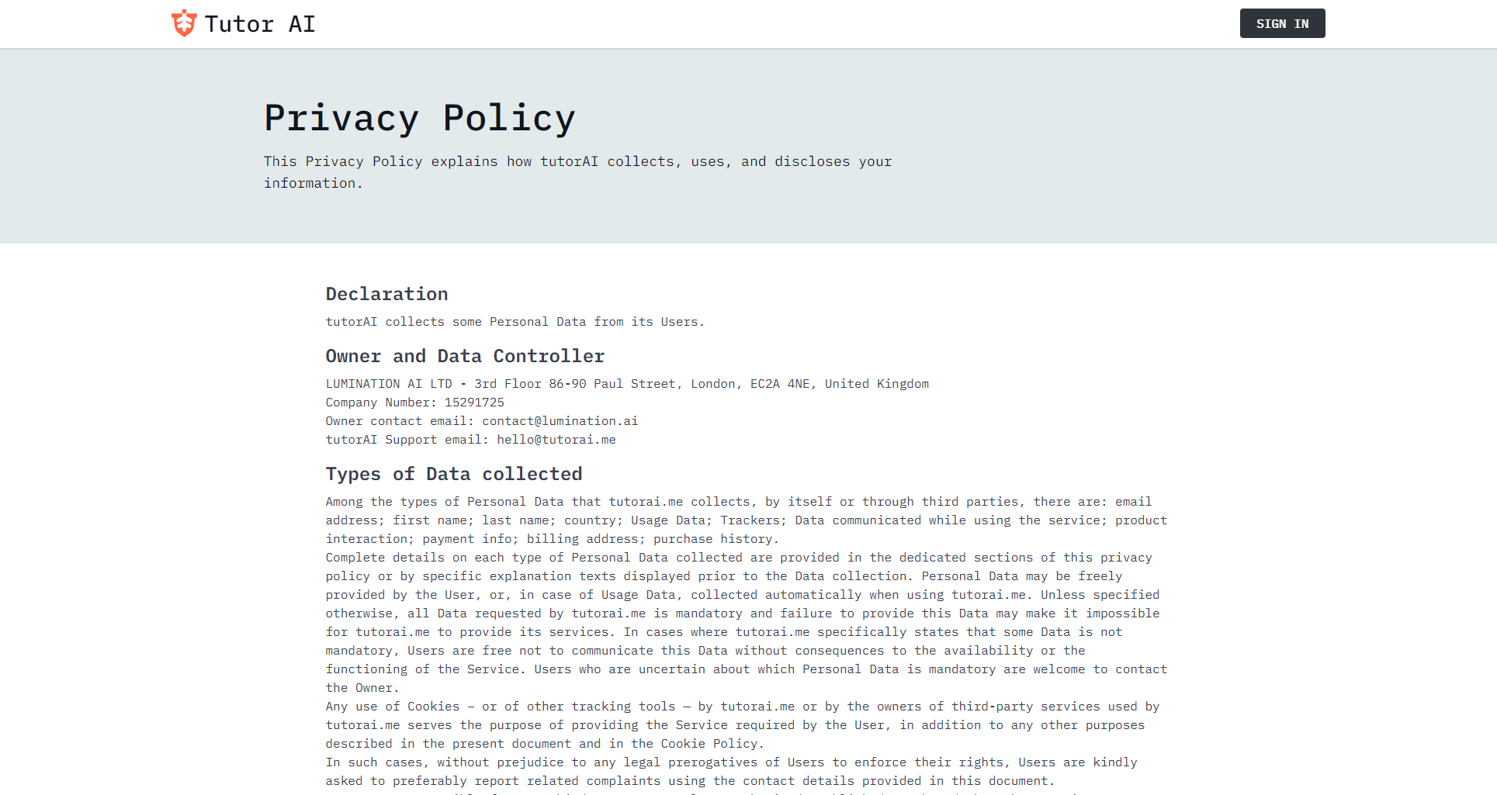Click the line starting 'Among the types of Personal Data'
The width and height of the screenshot is (1497, 795).
[738, 502]
